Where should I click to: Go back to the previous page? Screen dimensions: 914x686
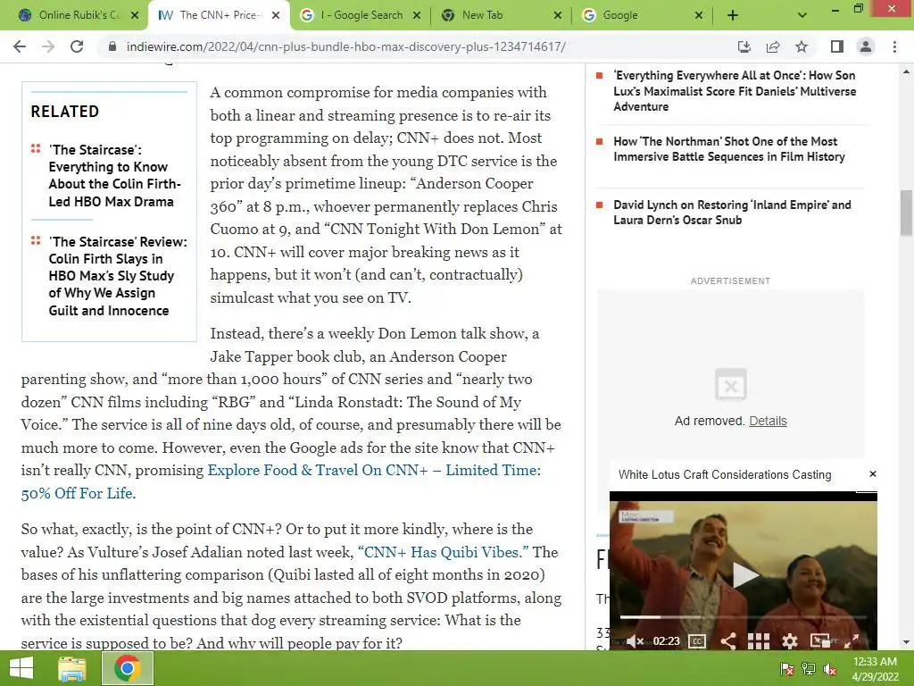(x=20, y=46)
